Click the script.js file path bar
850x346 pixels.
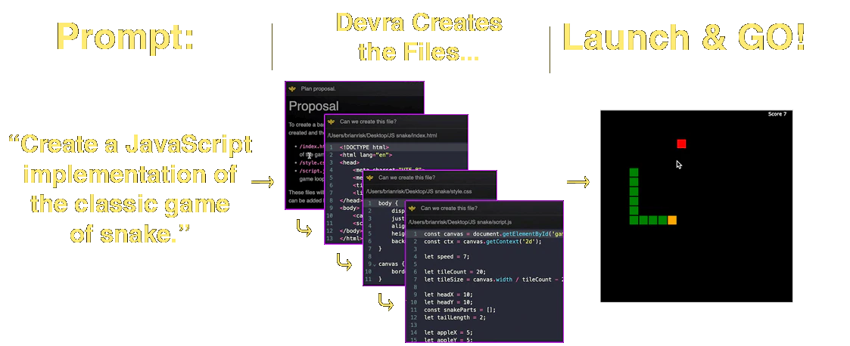pos(460,222)
